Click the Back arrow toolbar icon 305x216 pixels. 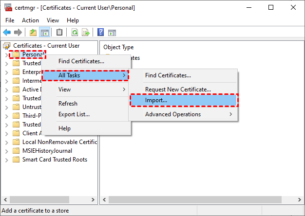coord(7,32)
